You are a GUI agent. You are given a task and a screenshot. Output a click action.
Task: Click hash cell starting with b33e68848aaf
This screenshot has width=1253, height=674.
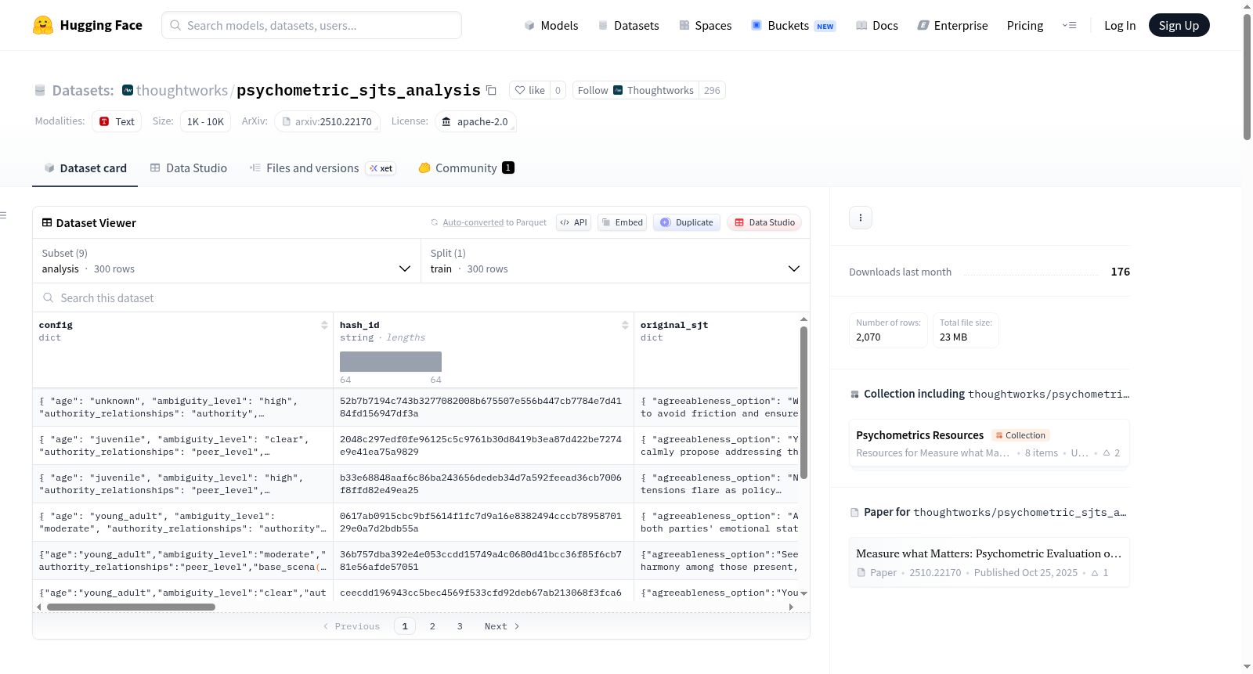point(483,484)
